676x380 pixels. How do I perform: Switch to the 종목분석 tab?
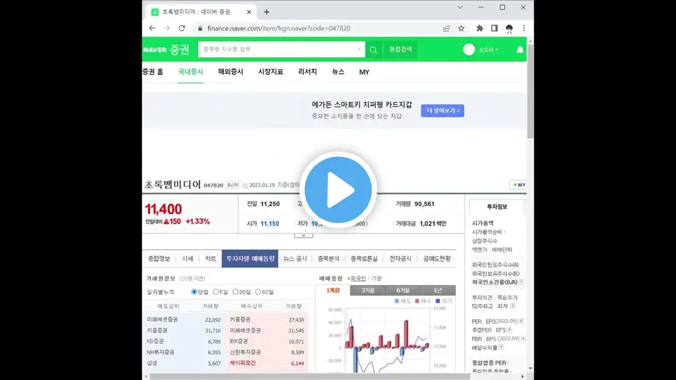329,259
